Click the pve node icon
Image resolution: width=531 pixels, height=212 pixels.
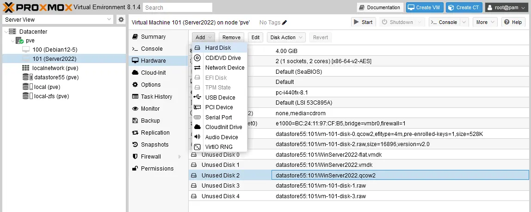(x=19, y=41)
